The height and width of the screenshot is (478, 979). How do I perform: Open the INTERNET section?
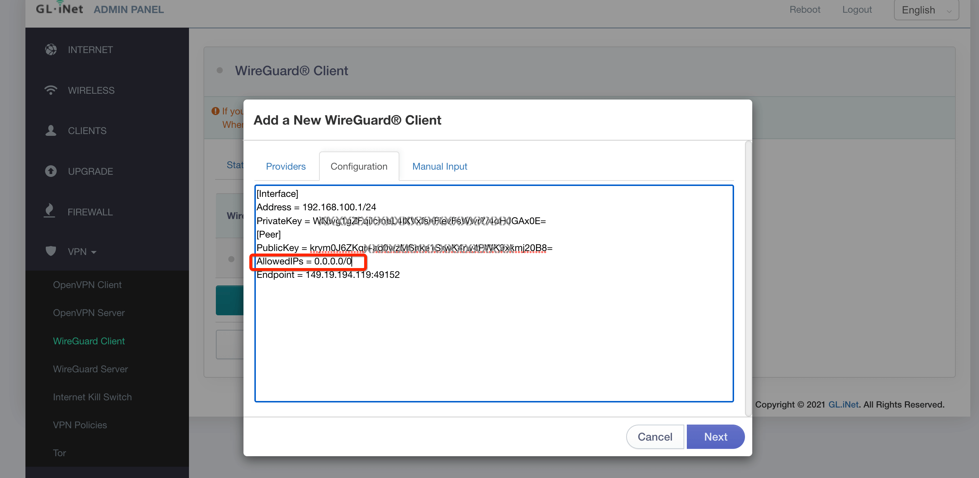[90, 50]
